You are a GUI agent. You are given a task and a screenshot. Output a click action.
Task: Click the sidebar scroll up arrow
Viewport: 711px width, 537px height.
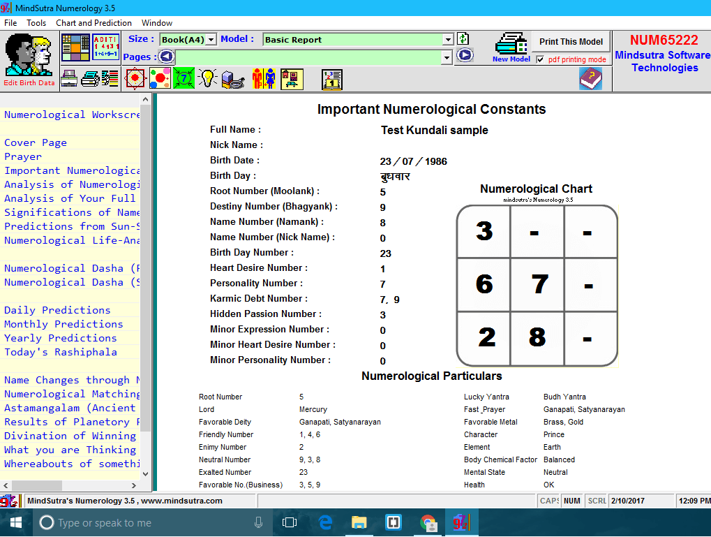[145, 99]
